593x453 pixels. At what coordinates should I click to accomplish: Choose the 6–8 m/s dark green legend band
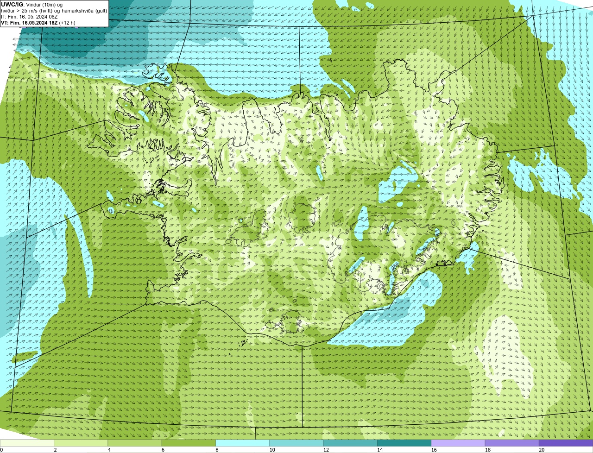tap(189, 443)
